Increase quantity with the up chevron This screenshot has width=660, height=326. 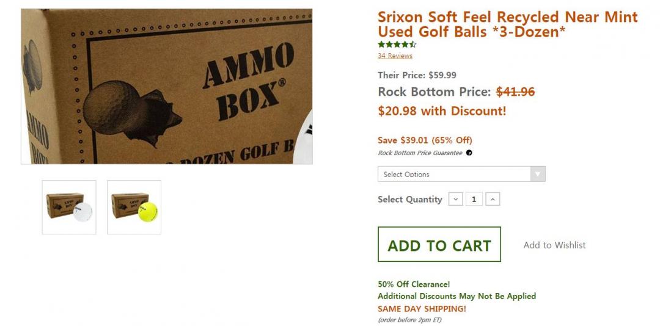pyautogui.click(x=493, y=199)
